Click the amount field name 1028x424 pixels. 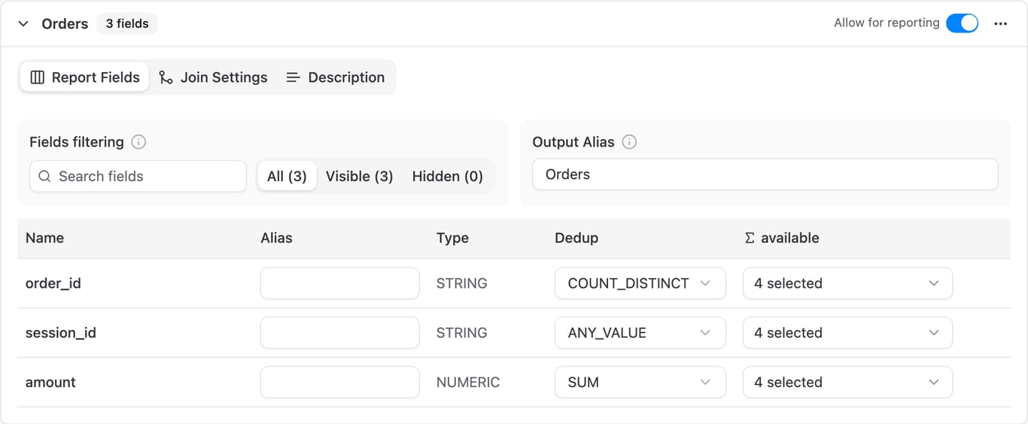50,382
